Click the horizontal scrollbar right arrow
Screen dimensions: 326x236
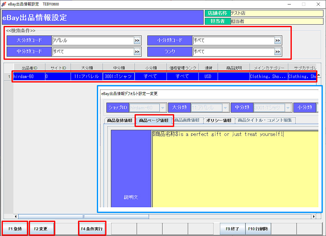pos(314,216)
